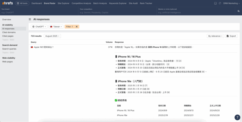The height and width of the screenshot is (122, 242).
Task: Click the Response column header
Action: [x=119, y=42]
